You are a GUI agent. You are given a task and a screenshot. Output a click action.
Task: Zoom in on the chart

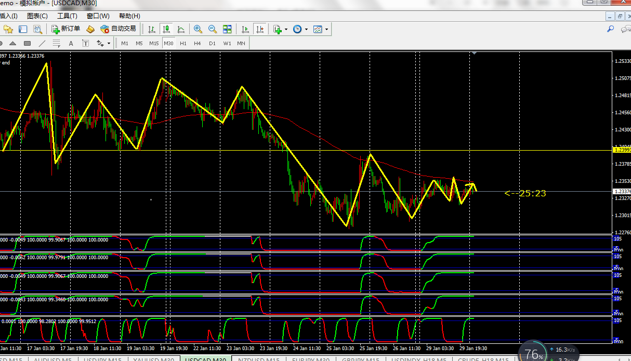pos(198,29)
